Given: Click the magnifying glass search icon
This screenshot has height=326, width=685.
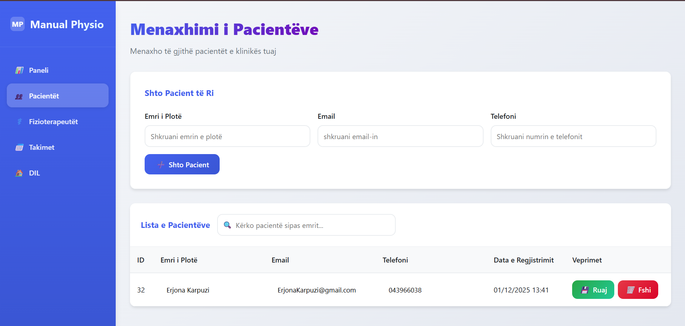Looking at the screenshot, I should tap(227, 225).
